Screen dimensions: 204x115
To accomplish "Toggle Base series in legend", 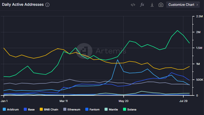I will 29,109.
